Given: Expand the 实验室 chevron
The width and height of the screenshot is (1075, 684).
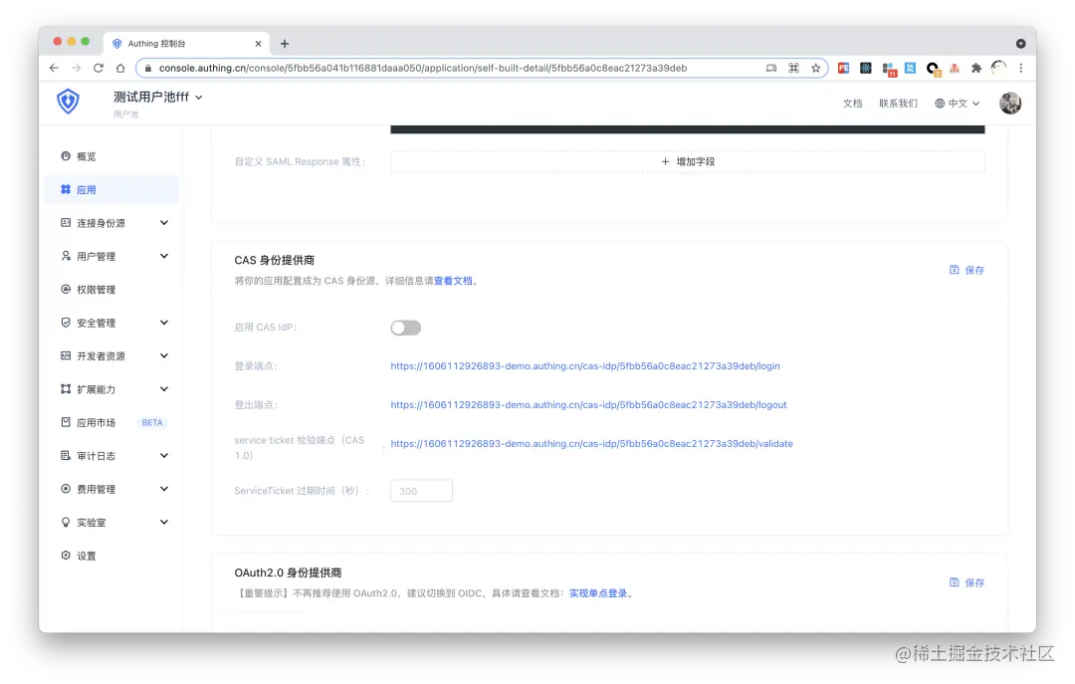Looking at the screenshot, I should (164, 522).
